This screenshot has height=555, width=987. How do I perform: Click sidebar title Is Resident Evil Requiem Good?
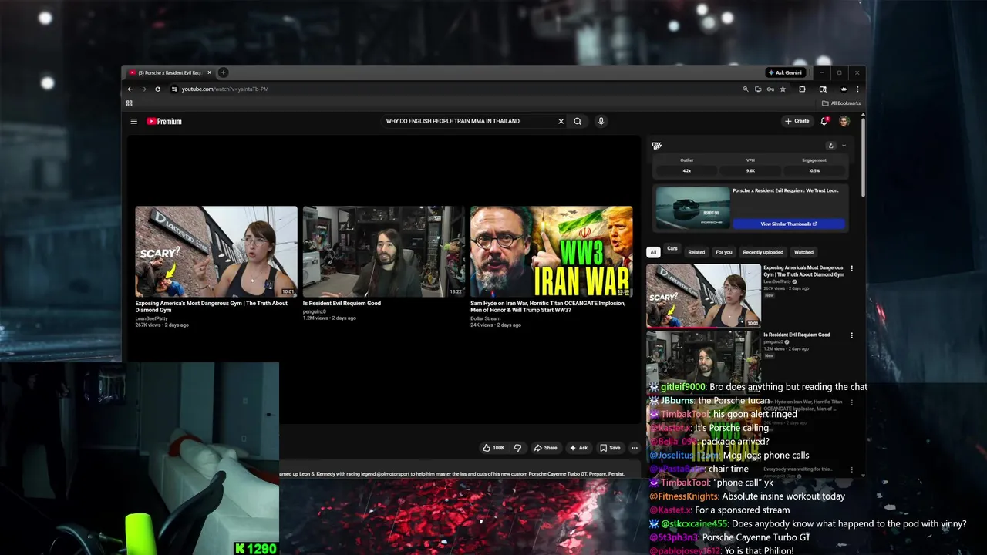click(797, 335)
